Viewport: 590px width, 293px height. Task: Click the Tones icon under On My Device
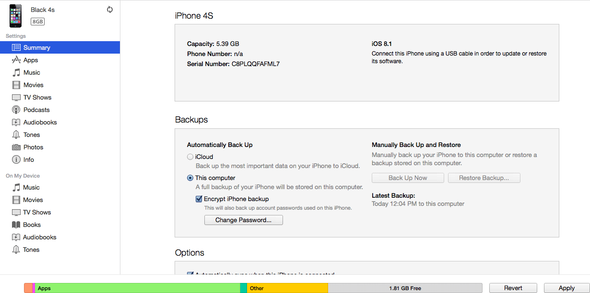(x=16, y=249)
